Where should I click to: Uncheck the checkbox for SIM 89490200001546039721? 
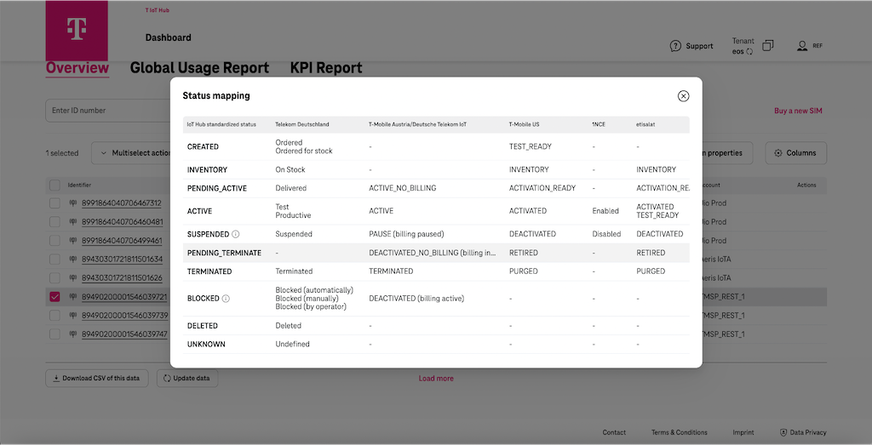coord(55,297)
